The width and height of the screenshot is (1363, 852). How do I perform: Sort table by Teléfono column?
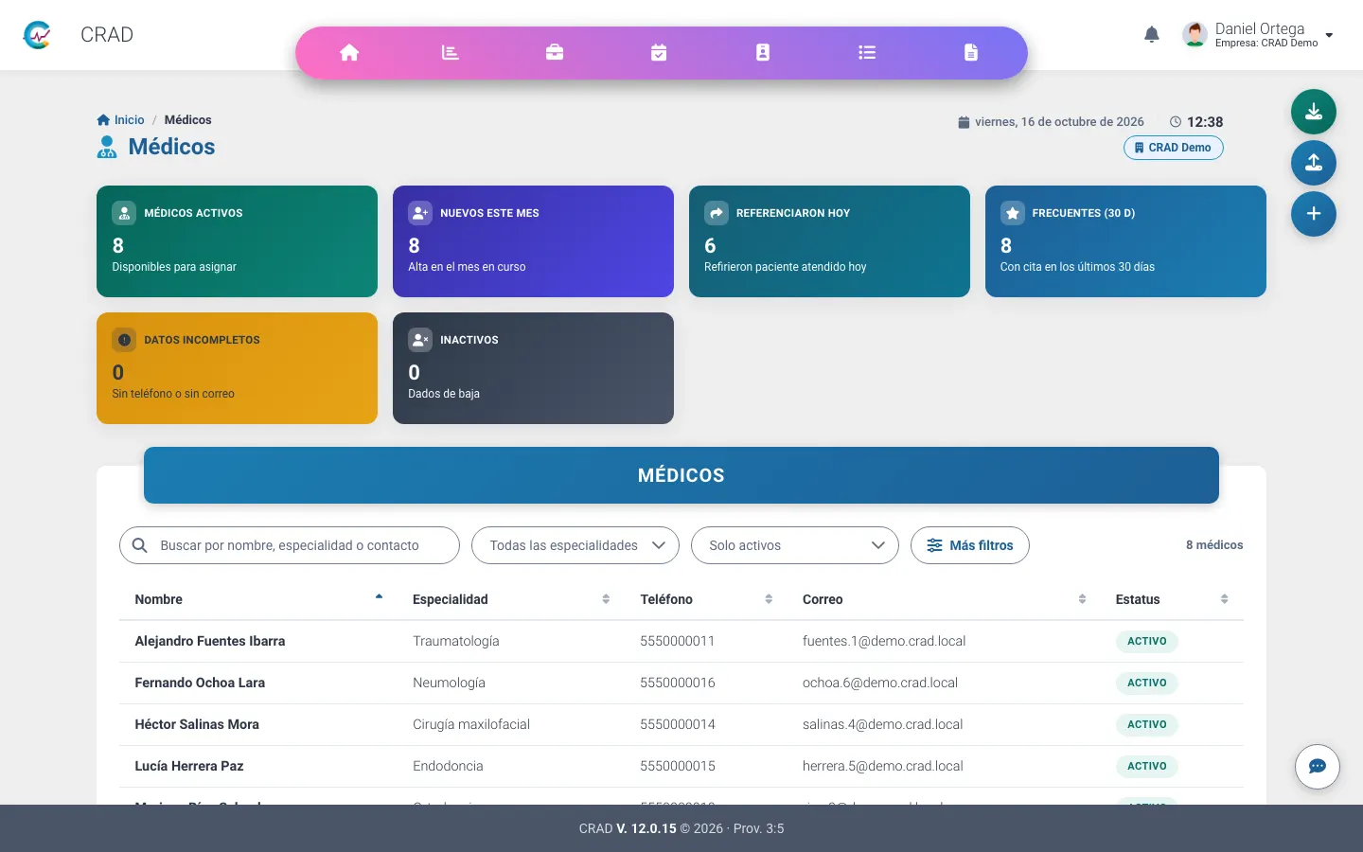coord(706,599)
